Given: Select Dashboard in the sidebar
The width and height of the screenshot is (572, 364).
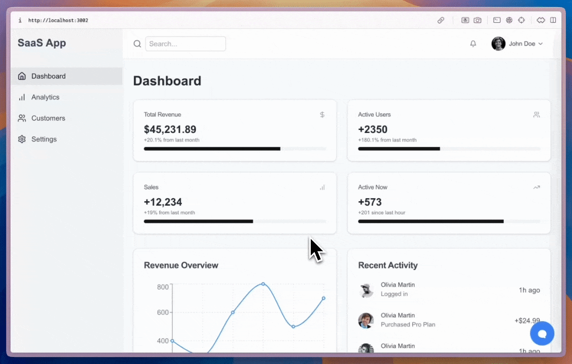Looking at the screenshot, I should 48,76.
